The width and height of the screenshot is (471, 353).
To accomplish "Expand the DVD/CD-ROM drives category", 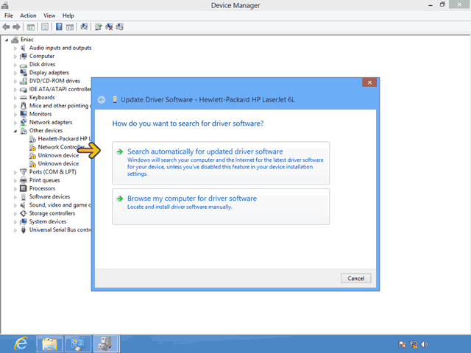I will (x=15, y=81).
